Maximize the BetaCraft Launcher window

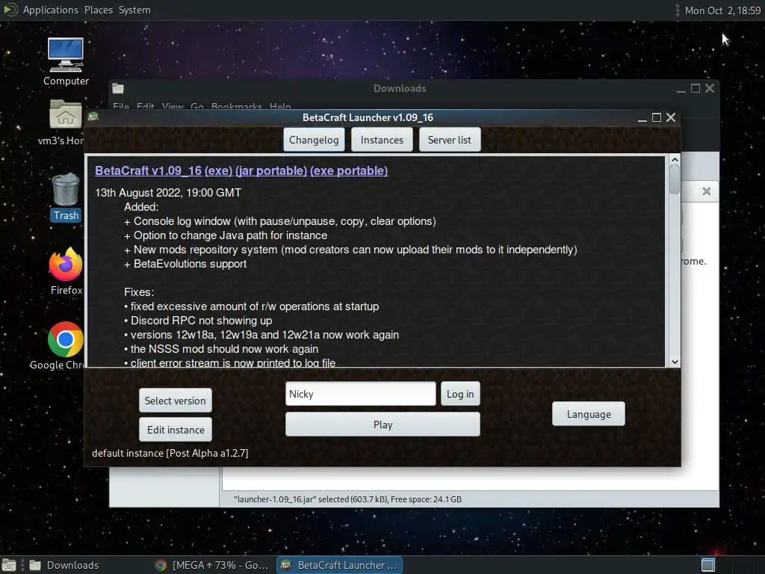657,117
